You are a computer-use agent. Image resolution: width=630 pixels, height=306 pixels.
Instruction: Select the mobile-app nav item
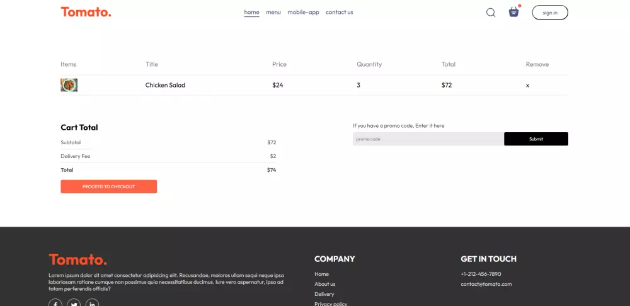(x=303, y=12)
